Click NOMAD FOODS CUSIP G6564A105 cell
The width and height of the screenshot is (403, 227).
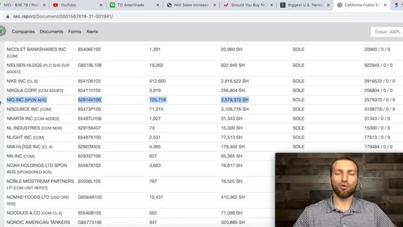pos(90,197)
